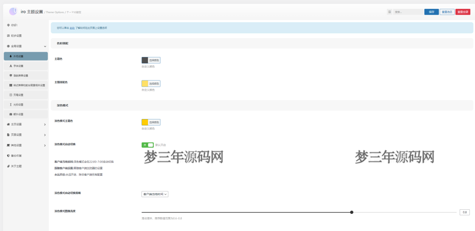Click the cursor icon for 光标设置
The width and height of the screenshot is (475, 231).
tap(11, 105)
